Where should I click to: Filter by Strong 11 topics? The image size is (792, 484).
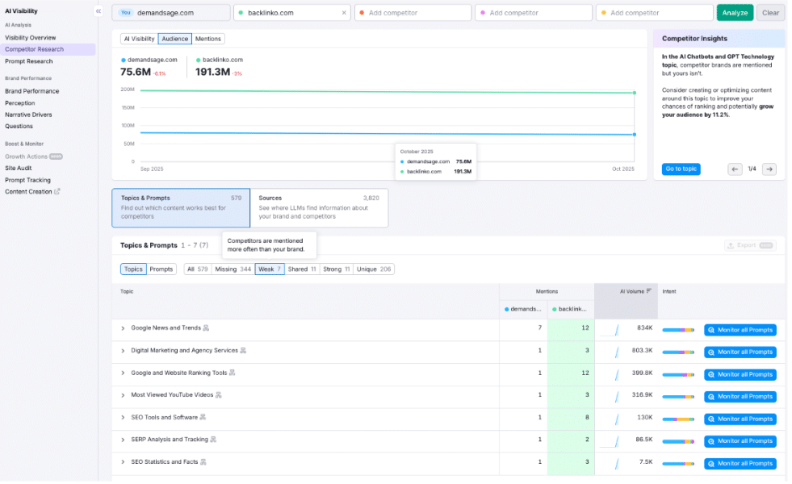(x=338, y=270)
